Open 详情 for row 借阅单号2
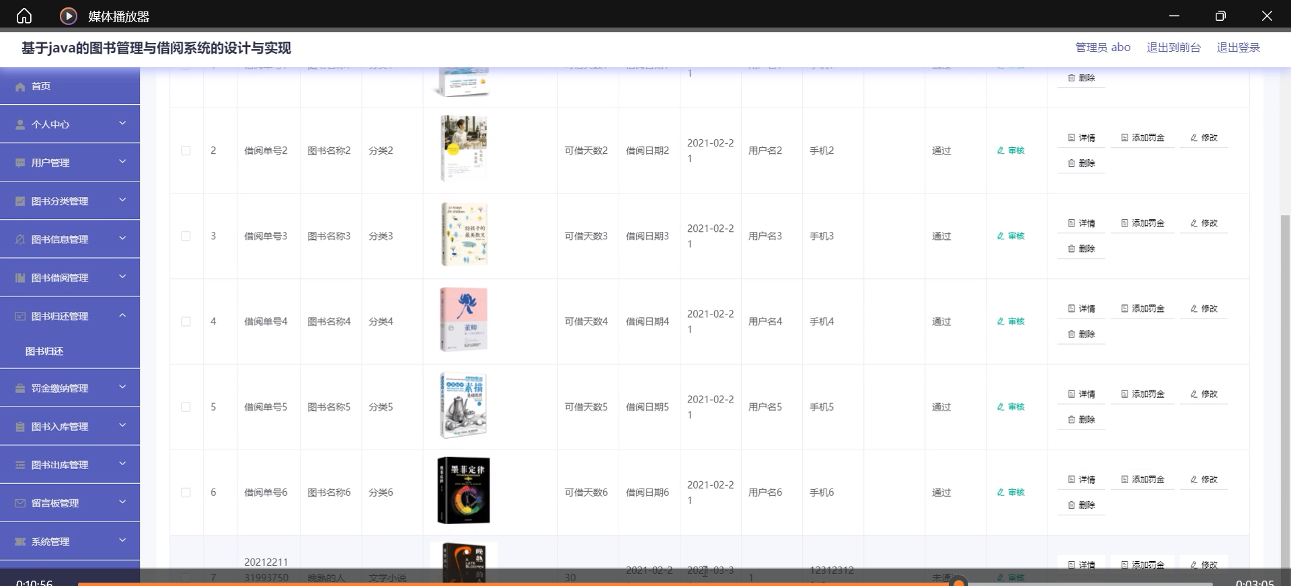 pyautogui.click(x=1081, y=138)
